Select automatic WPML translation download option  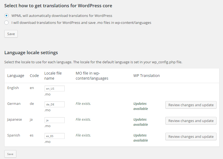click(6, 16)
